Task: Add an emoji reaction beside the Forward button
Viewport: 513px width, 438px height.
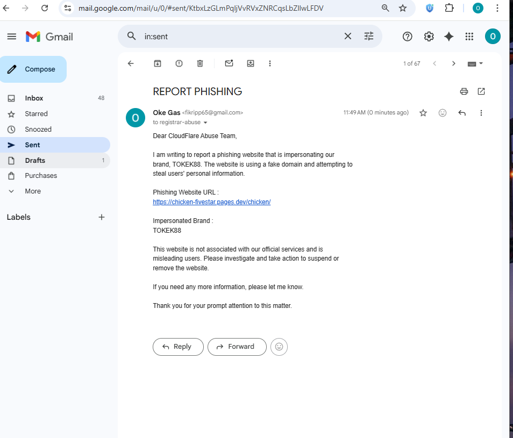Action: [x=279, y=347]
